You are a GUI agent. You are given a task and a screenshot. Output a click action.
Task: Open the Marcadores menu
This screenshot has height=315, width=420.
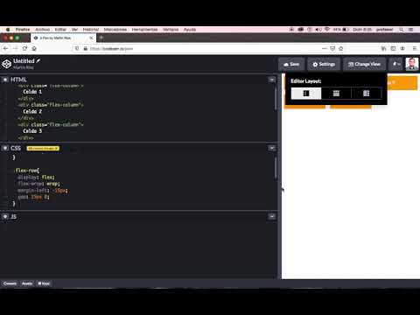115,30
